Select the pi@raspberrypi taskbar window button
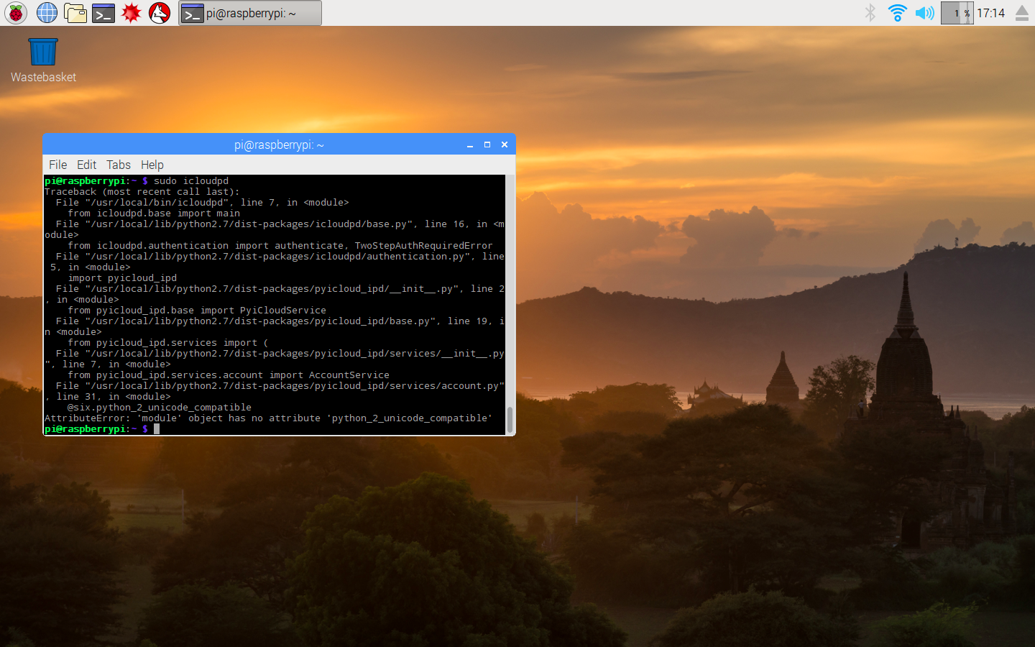This screenshot has height=647, width=1035. coord(249,12)
